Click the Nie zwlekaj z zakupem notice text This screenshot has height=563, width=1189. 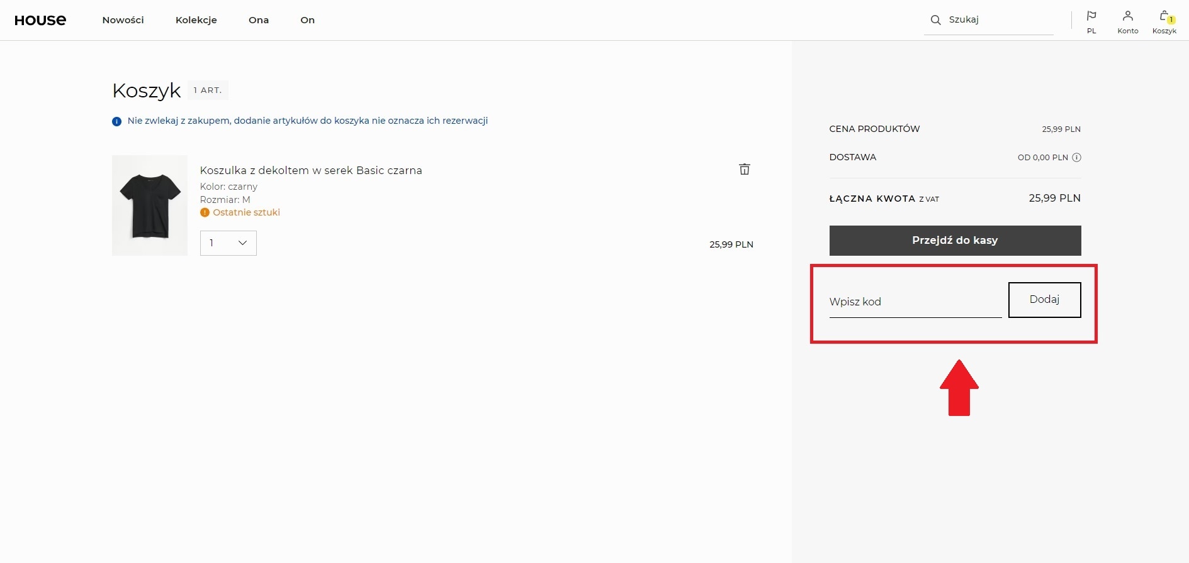[x=308, y=121]
